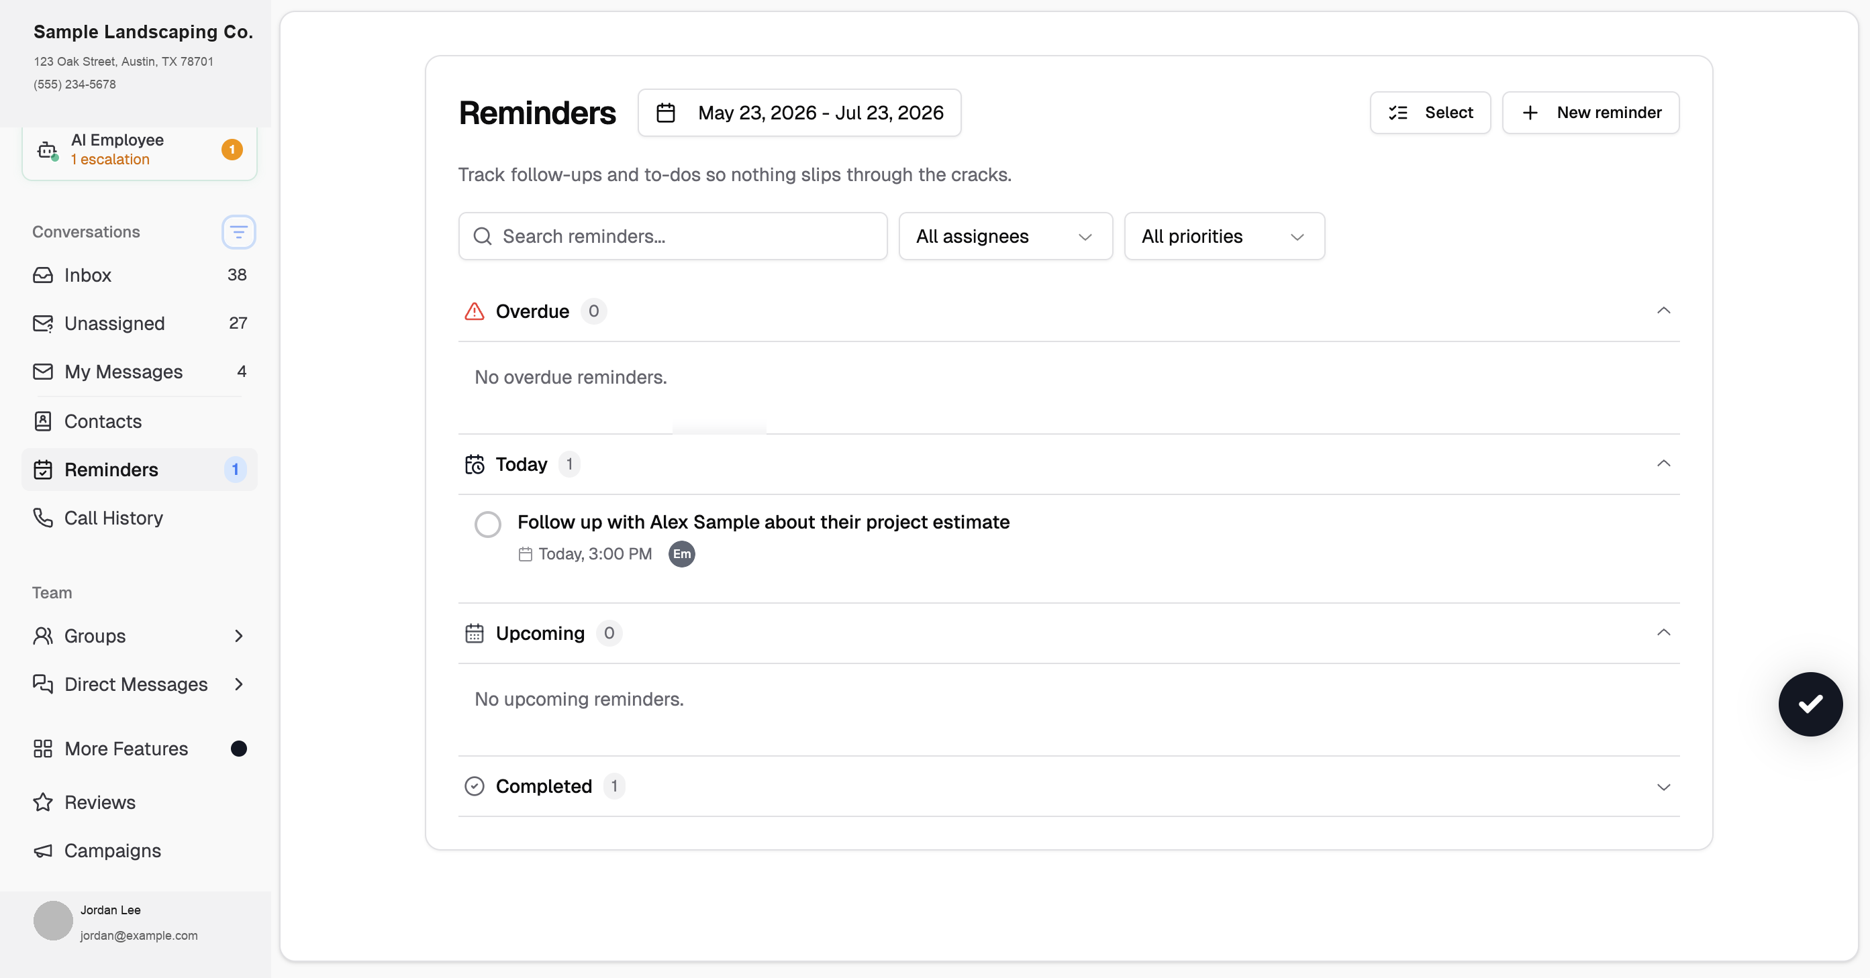Create a New reminder
This screenshot has height=978, width=1870.
click(x=1591, y=113)
